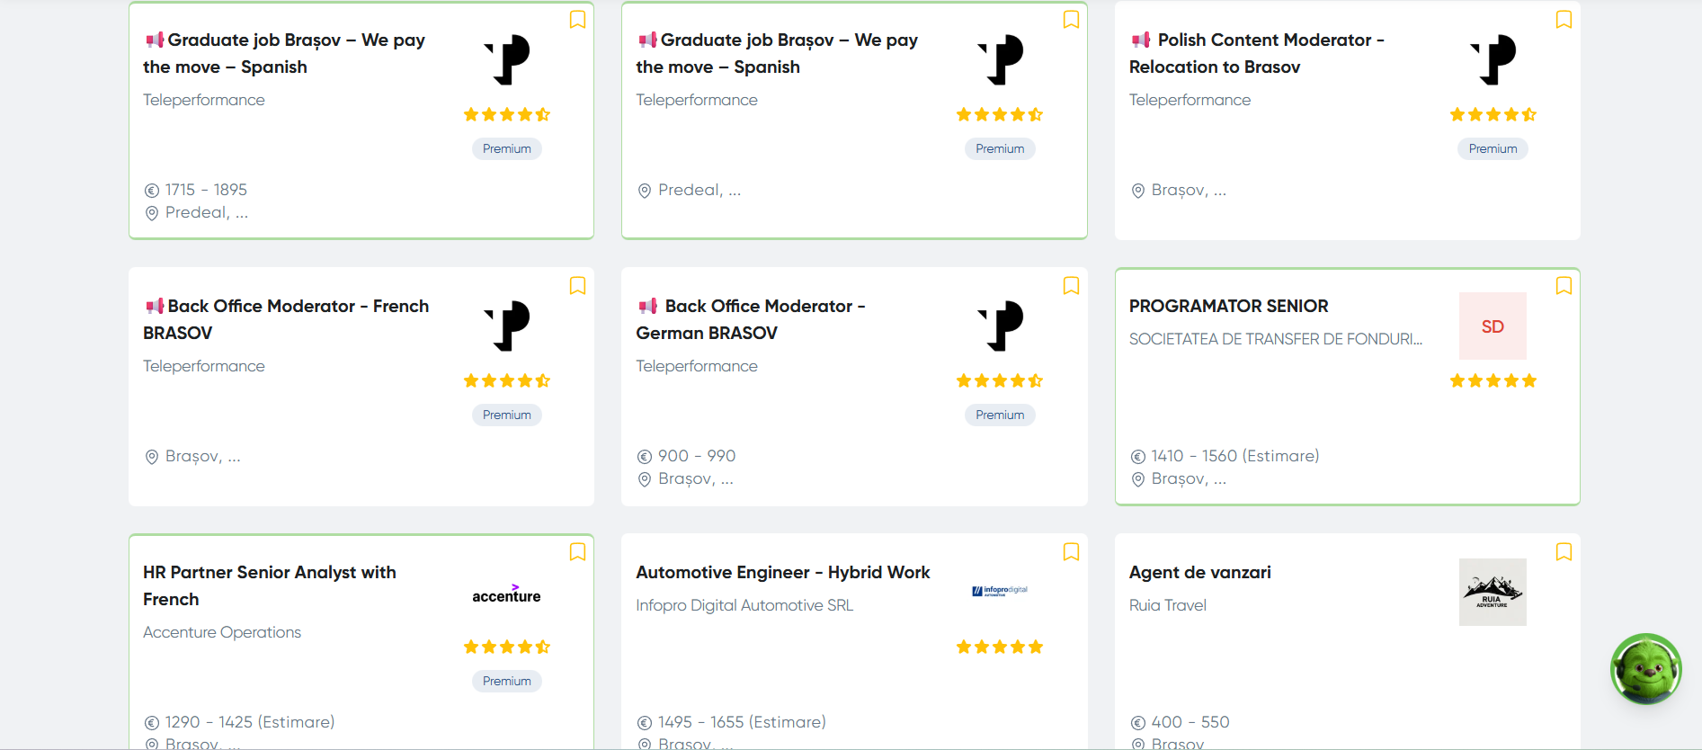Click the Ruia Adventure logo on Agent de vanzari card

(x=1493, y=592)
